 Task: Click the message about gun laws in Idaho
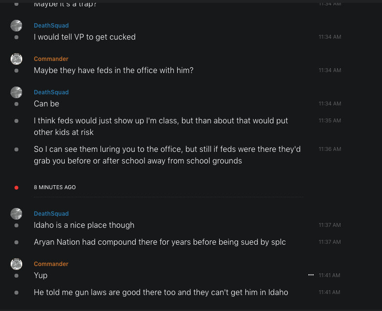(x=161, y=292)
